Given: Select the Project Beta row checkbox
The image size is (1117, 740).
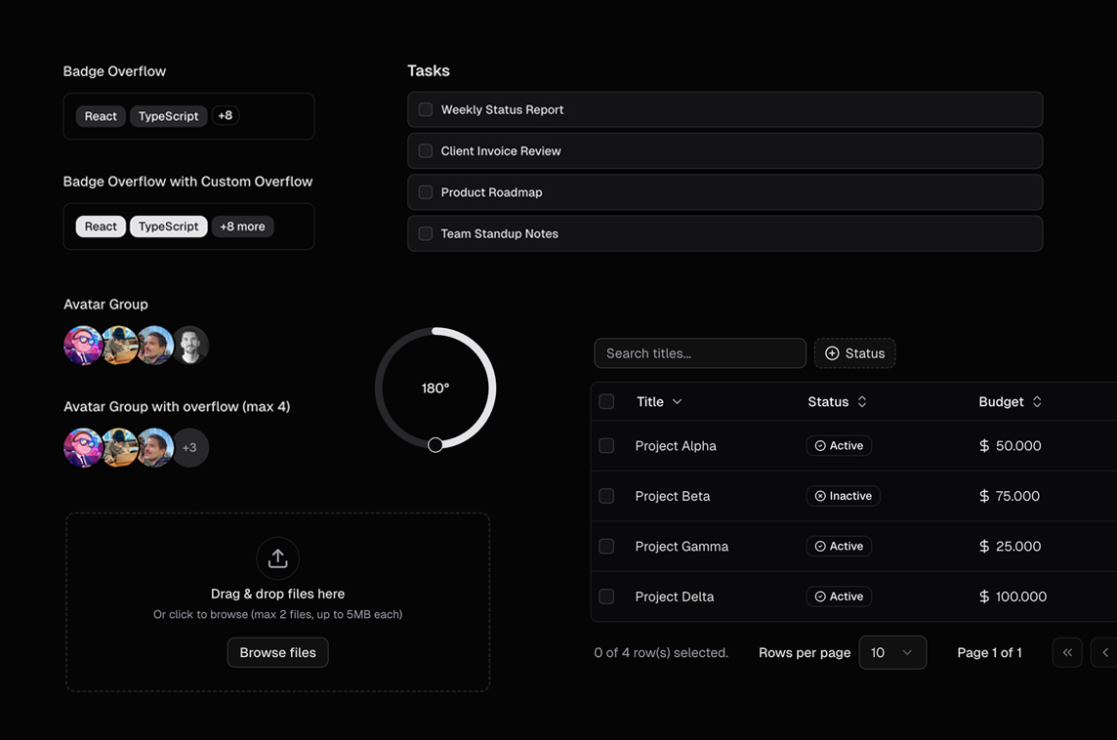Looking at the screenshot, I should coord(606,496).
